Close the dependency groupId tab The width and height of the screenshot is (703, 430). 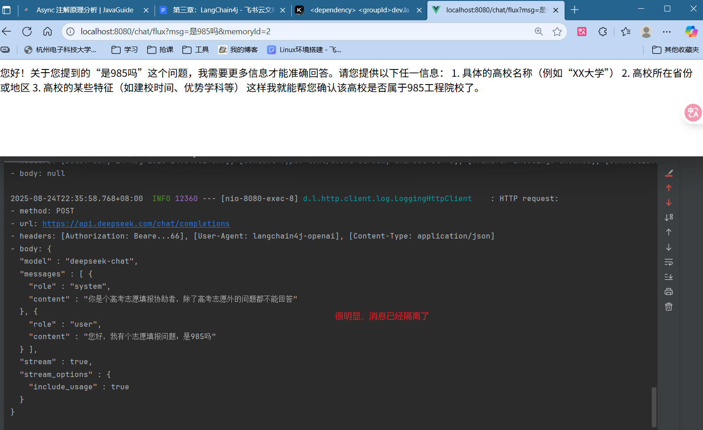tap(419, 10)
